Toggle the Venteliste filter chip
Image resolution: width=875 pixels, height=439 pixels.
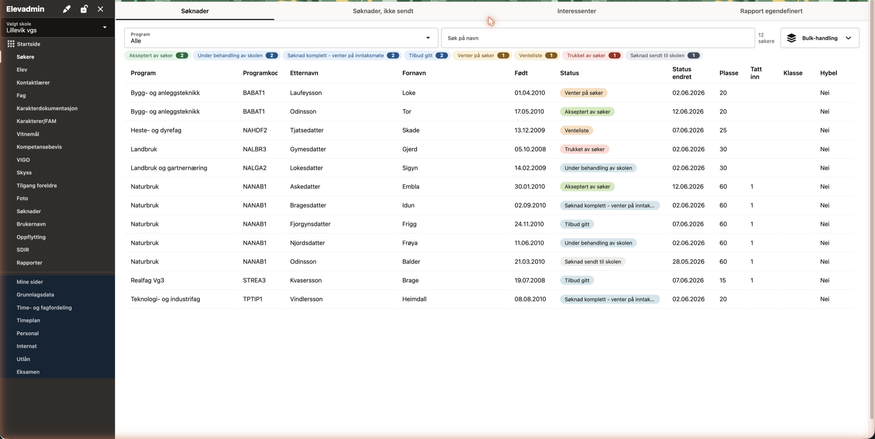click(x=537, y=56)
